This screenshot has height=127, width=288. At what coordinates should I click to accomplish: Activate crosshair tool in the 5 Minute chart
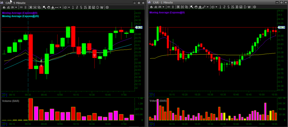point(53,7)
